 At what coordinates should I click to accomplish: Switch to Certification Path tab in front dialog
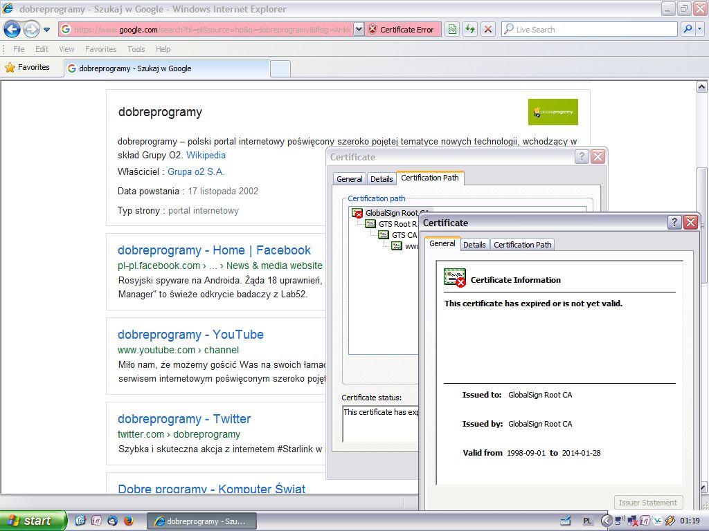(x=522, y=245)
